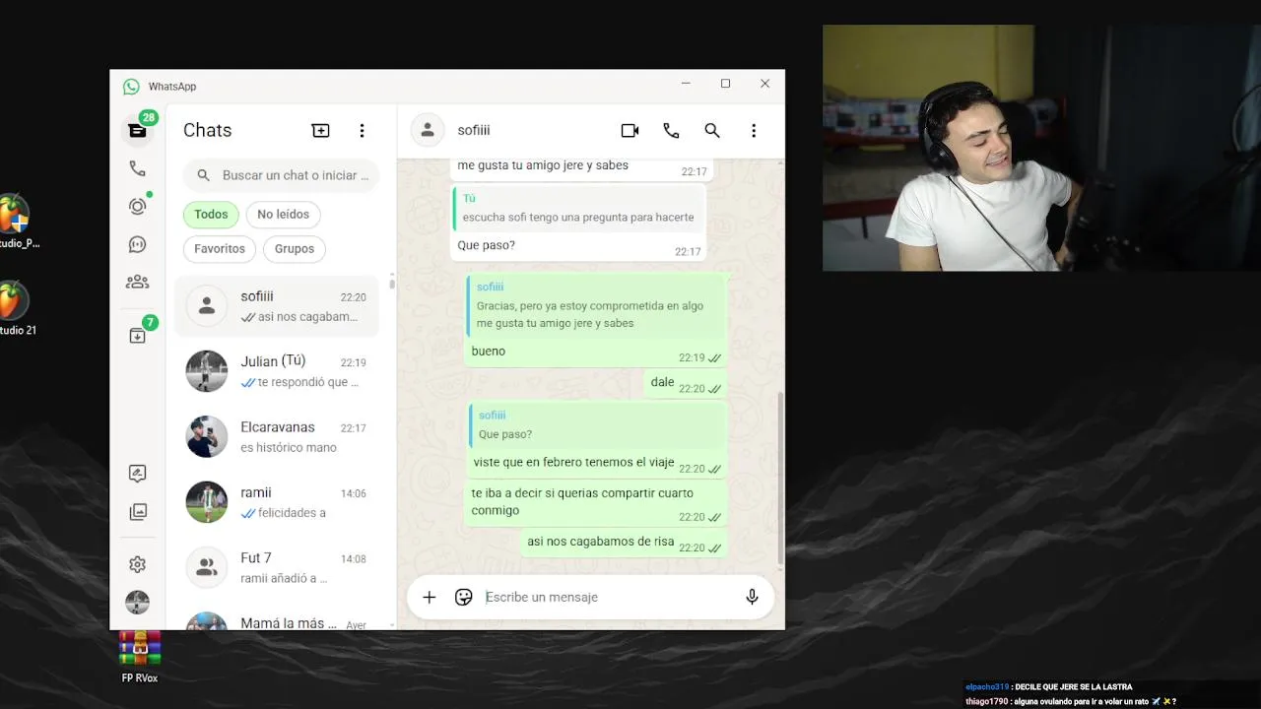This screenshot has height=709, width=1261.
Task: Select the No leídos filter
Action: pyautogui.click(x=284, y=214)
